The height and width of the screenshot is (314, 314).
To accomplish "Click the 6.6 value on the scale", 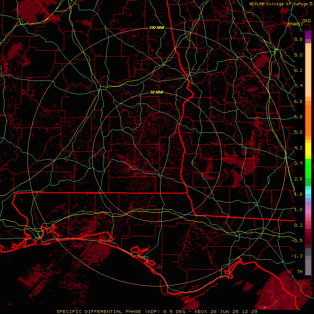I will click(x=298, y=101).
